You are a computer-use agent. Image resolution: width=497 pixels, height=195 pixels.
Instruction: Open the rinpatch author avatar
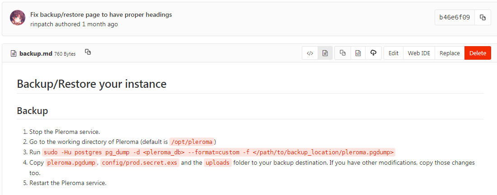coord(18,18)
